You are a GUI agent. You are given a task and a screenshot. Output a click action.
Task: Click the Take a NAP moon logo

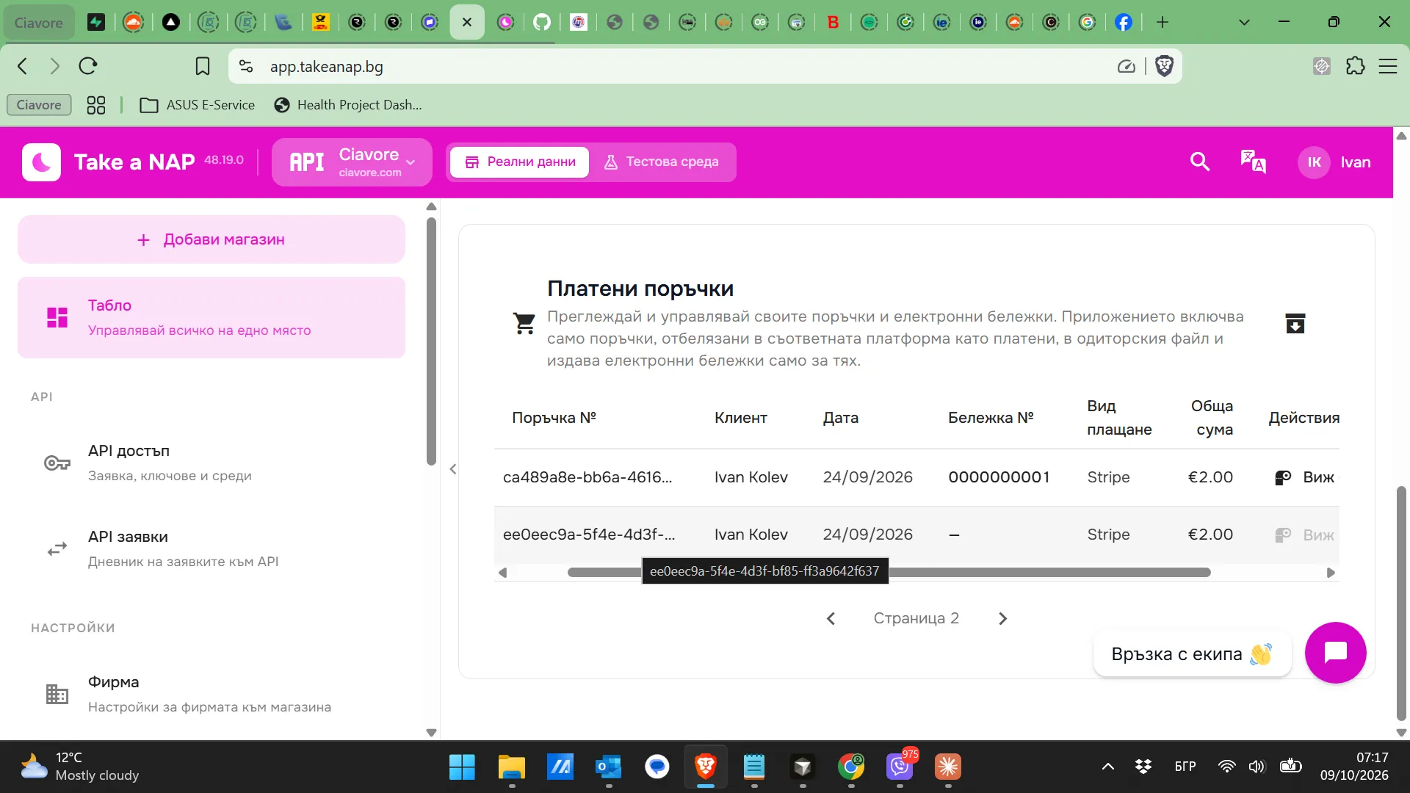tap(41, 162)
